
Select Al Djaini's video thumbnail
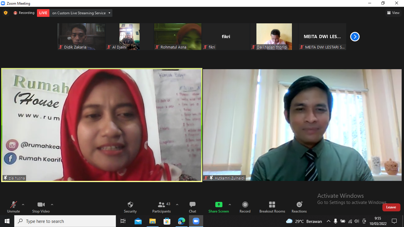point(130,37)
